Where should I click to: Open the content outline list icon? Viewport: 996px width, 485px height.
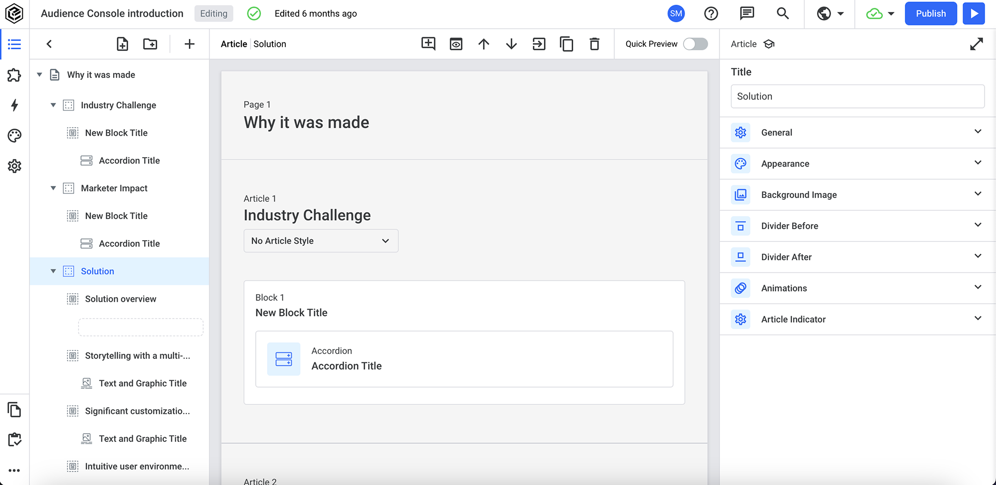point(15,44)
